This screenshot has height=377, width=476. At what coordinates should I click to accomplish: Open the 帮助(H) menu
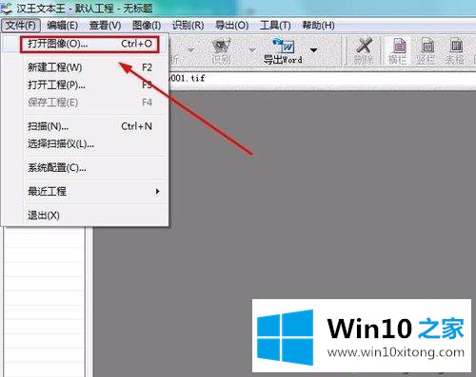318,25
